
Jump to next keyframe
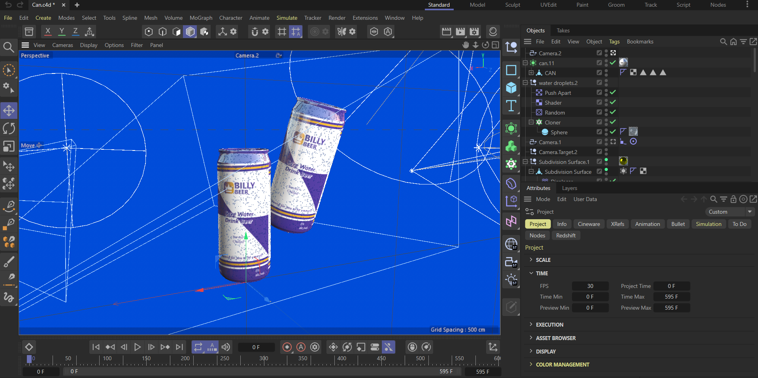click(x=165, y=347)
